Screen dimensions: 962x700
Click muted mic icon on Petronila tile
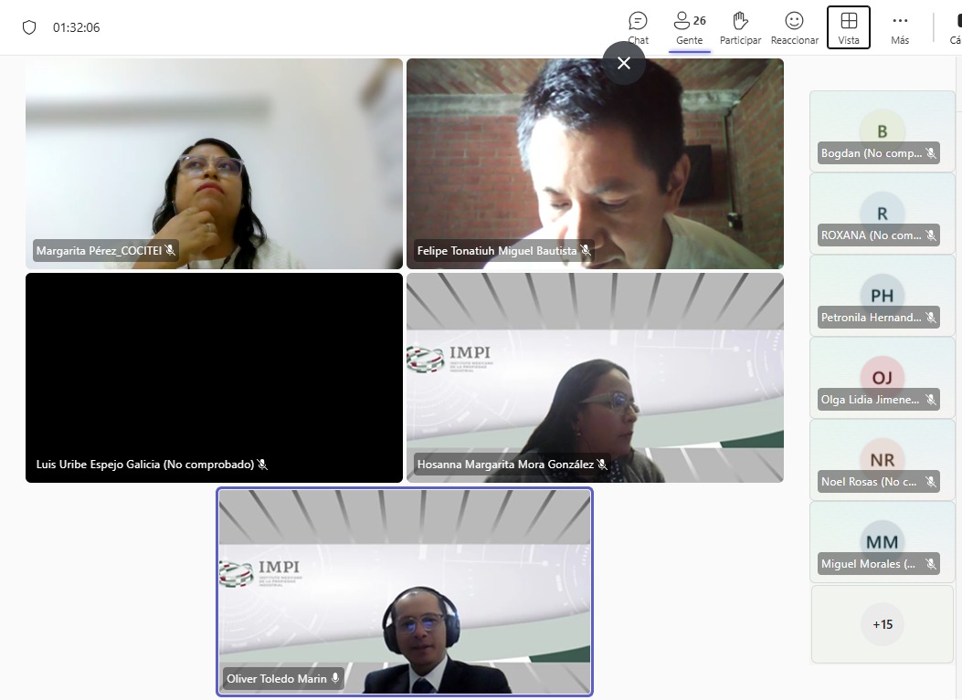[x=931, y=318]
